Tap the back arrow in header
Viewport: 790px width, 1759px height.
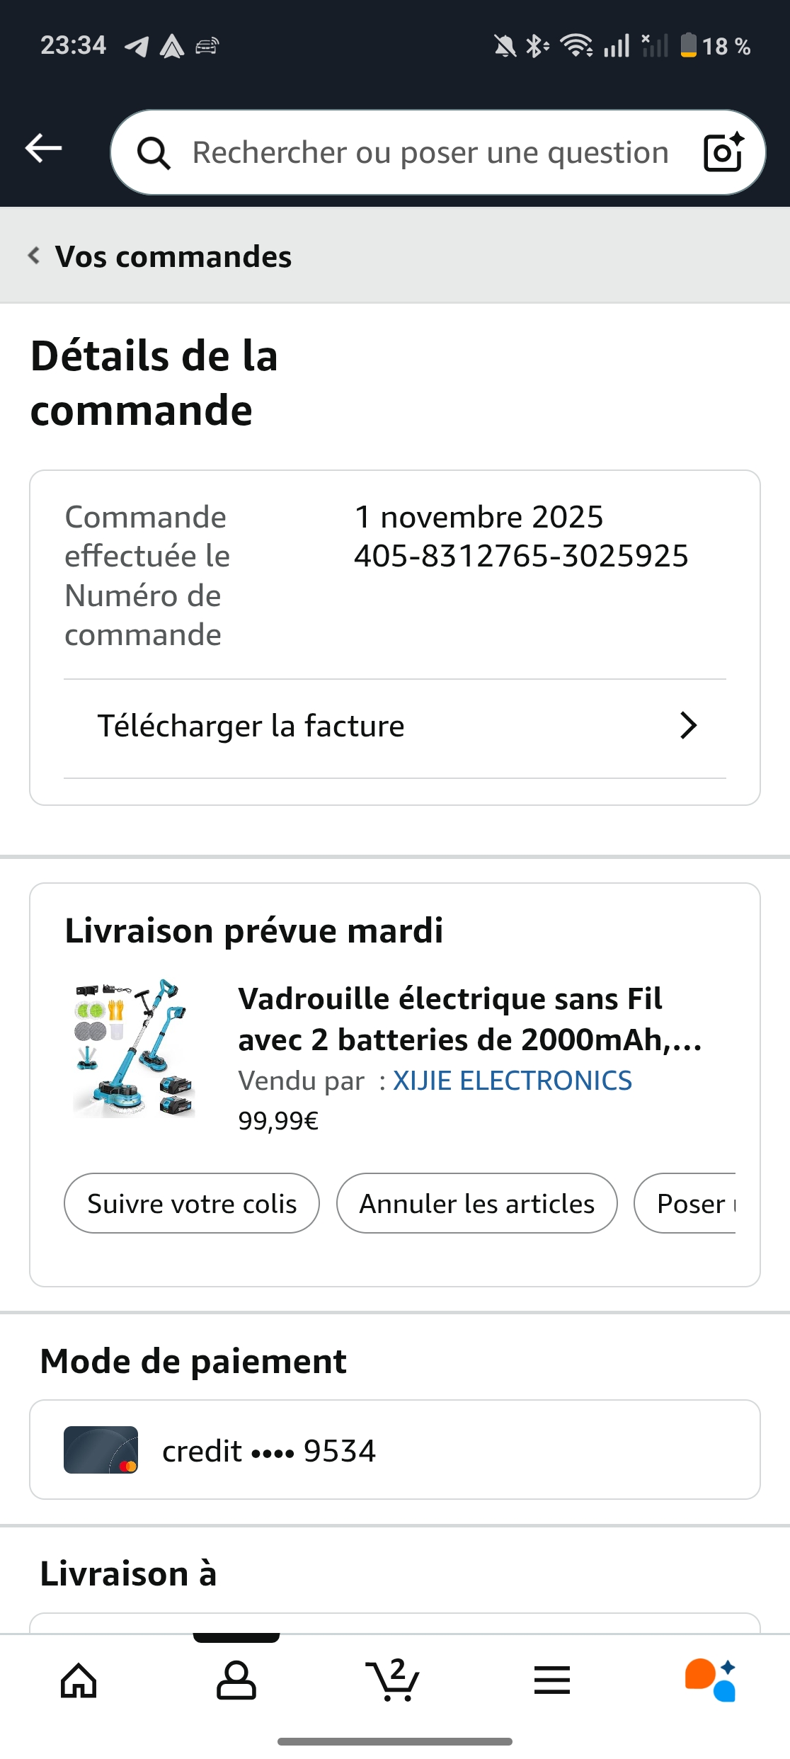pos(44,149)
